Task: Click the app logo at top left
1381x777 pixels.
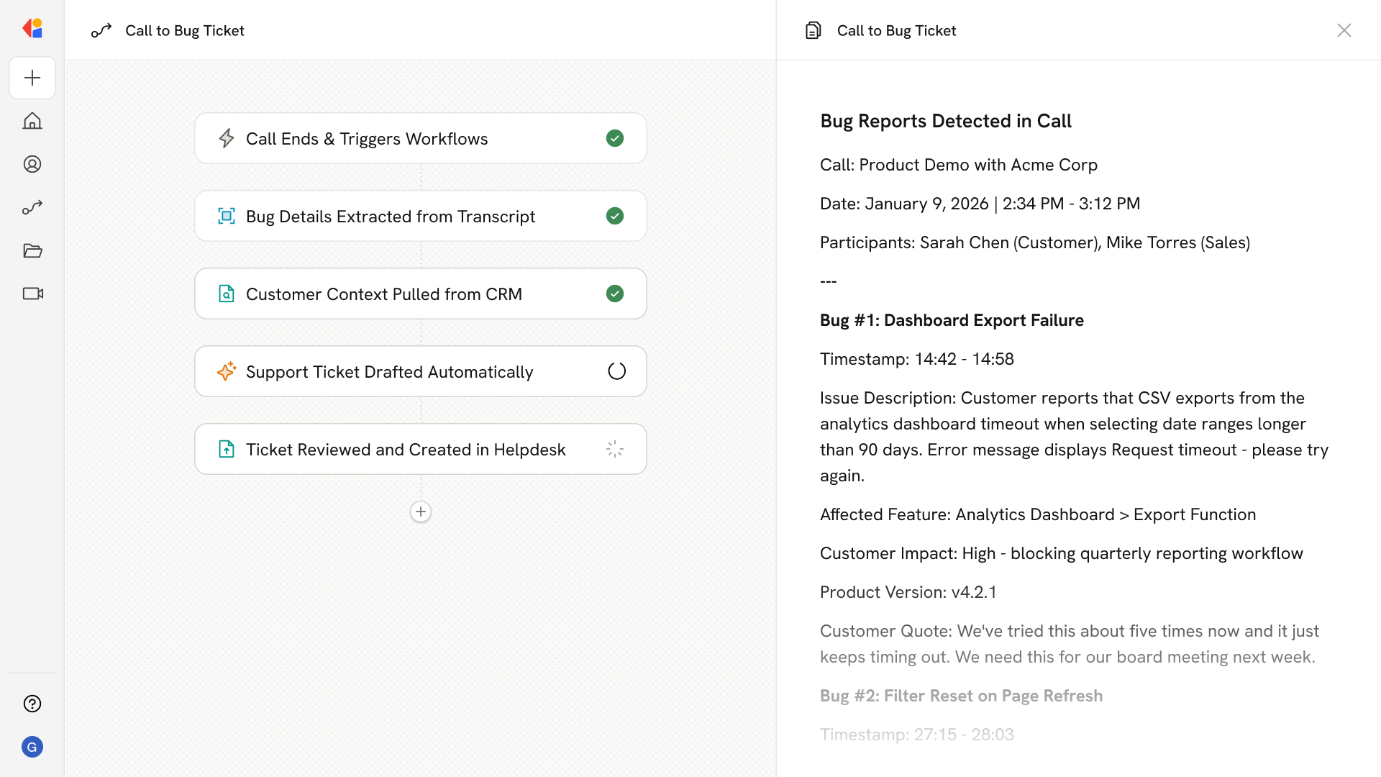Action: (32, 29)
